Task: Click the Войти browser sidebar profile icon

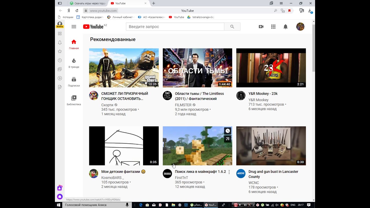Action: 60,25
